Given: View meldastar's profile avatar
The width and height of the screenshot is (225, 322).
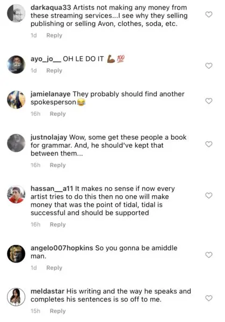Looking at the screenshot, I should [16, 297].
